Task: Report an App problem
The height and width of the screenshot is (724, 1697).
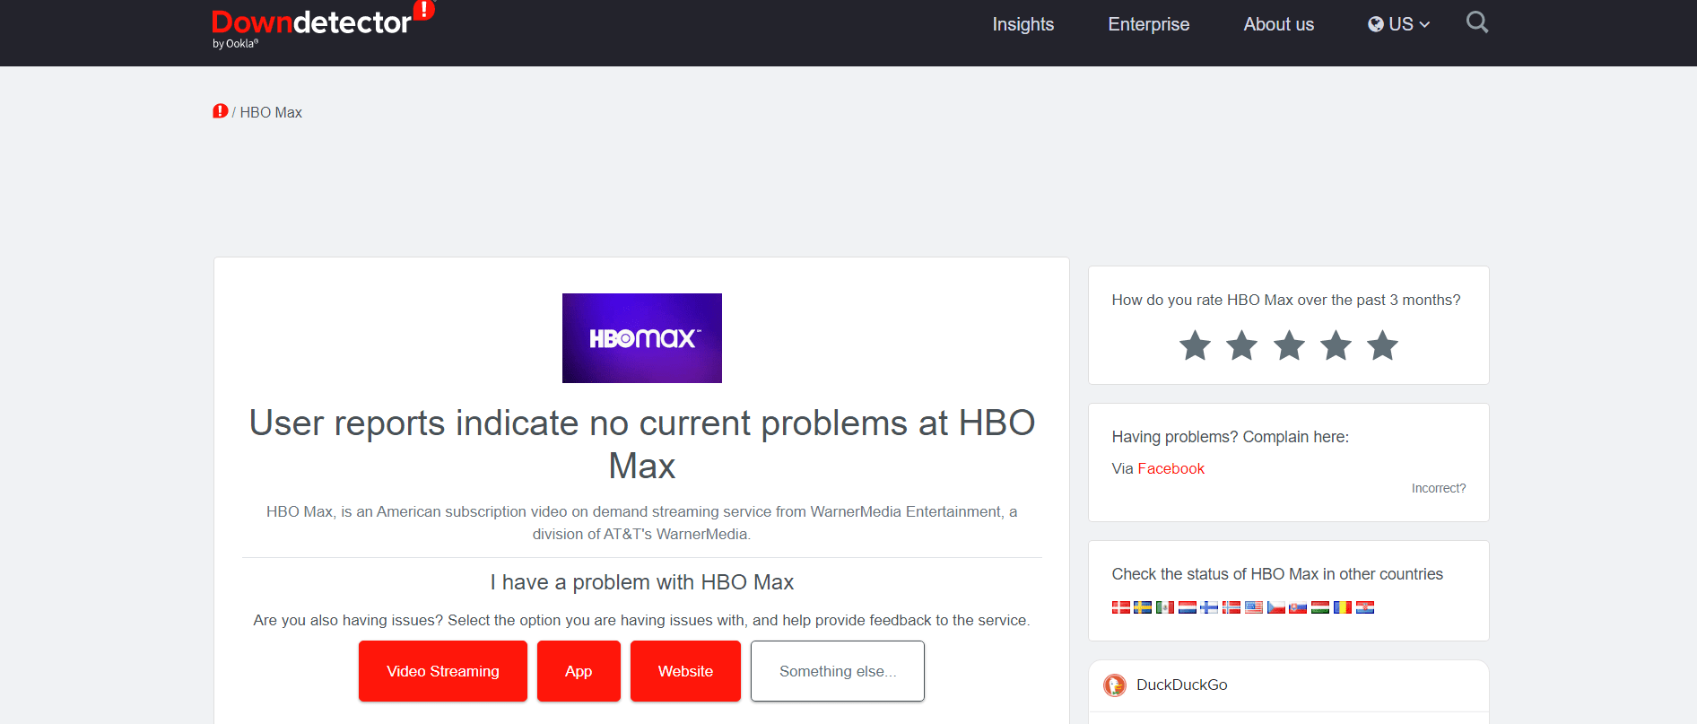Action: [579, 671]
